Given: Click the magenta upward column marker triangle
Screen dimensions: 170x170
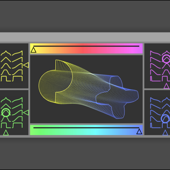Looking at the screenshot, I should click(x=166, y=86).
